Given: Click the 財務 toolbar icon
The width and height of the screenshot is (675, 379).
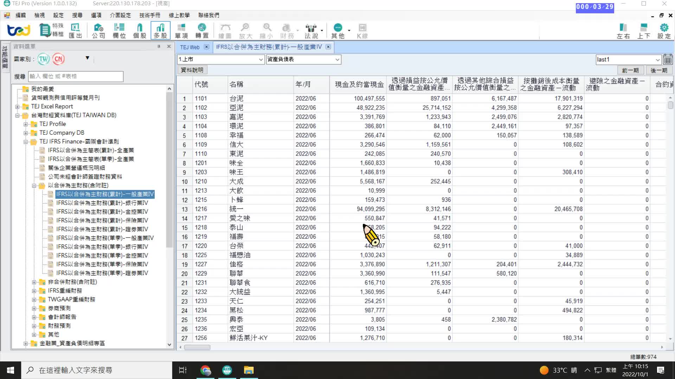Looking at the screenshot, I should pos(287,31).
